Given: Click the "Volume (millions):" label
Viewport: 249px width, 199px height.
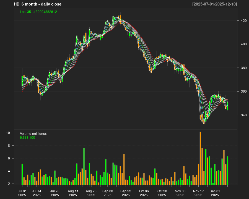Looking at the screenshot, I should [x=33, y=134].
